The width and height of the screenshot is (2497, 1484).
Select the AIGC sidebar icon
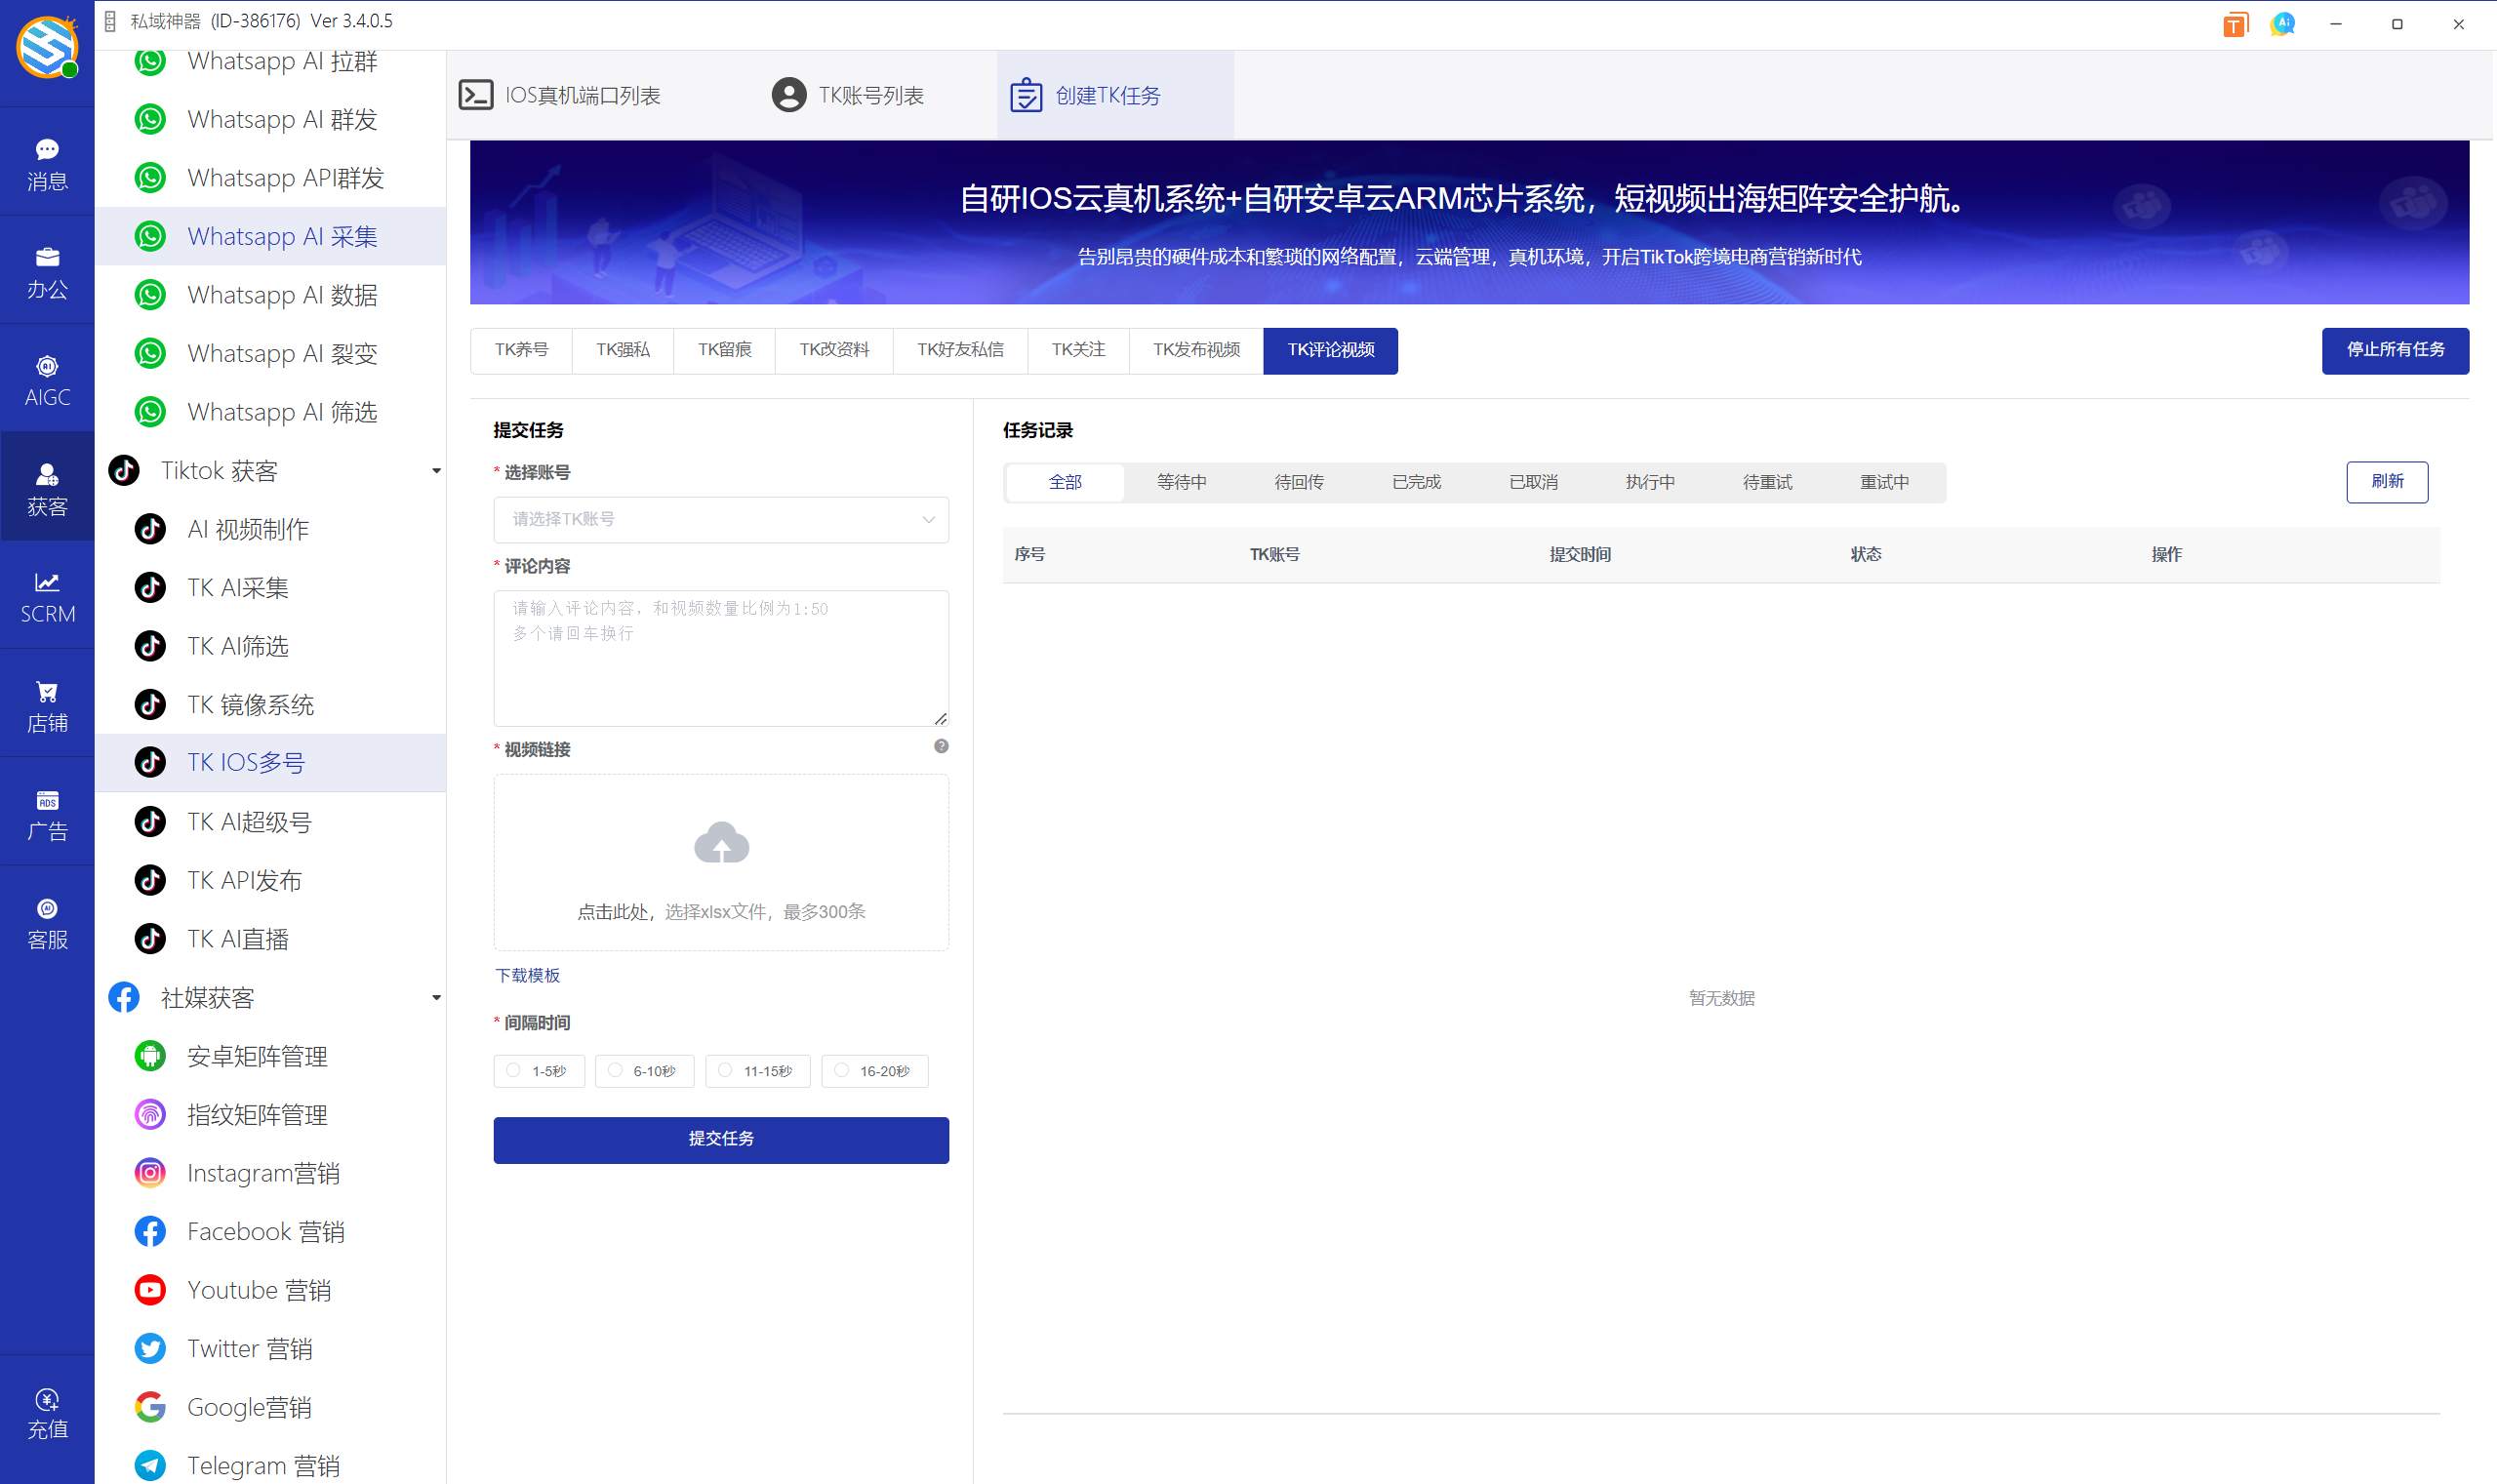click(x=47, y=379)
